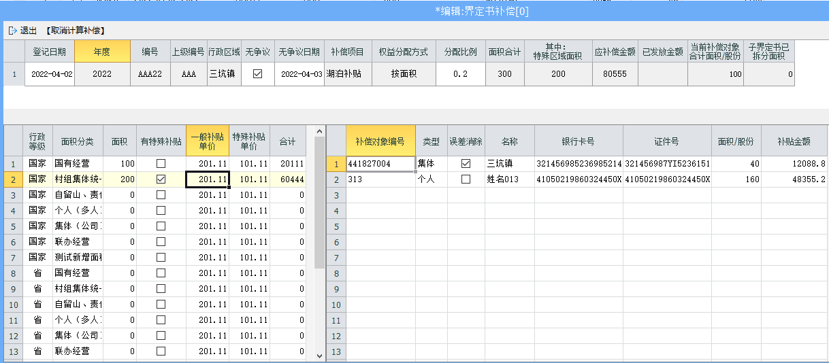Click scroll down arrow of left table
This screenshot has height=363, width=829.
[x=319, y=355]
